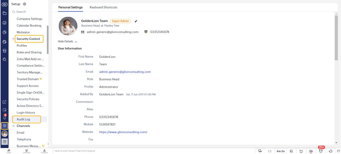Screen dimensions: 341x154
Task: Click the chart-note icon next to Ask Zia
Action: [x=291, y=151]
